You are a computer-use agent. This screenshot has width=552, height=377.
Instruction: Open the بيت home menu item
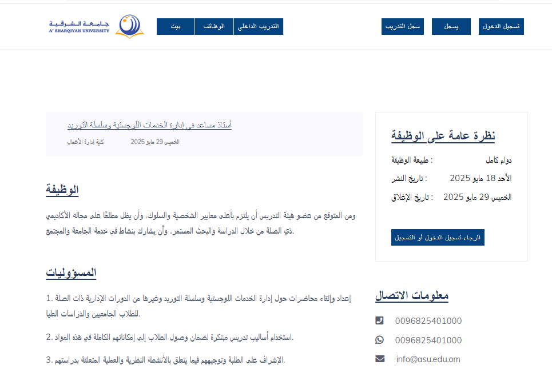point(176,26)
